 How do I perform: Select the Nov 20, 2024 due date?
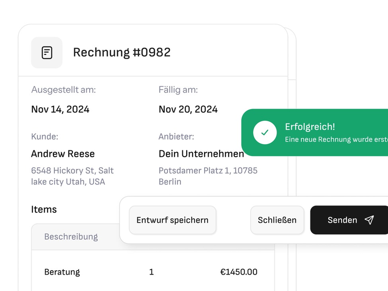188,110
